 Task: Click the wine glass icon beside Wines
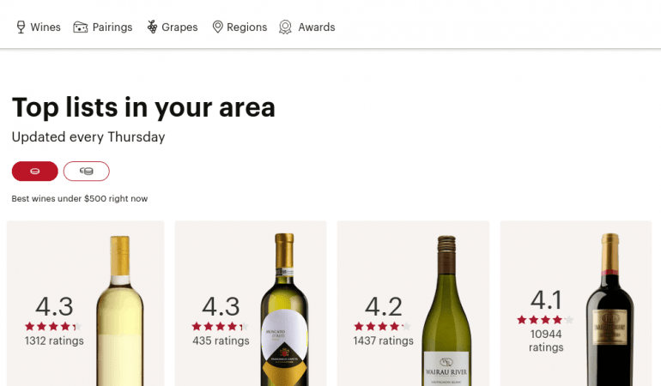[x=21, y=27]
